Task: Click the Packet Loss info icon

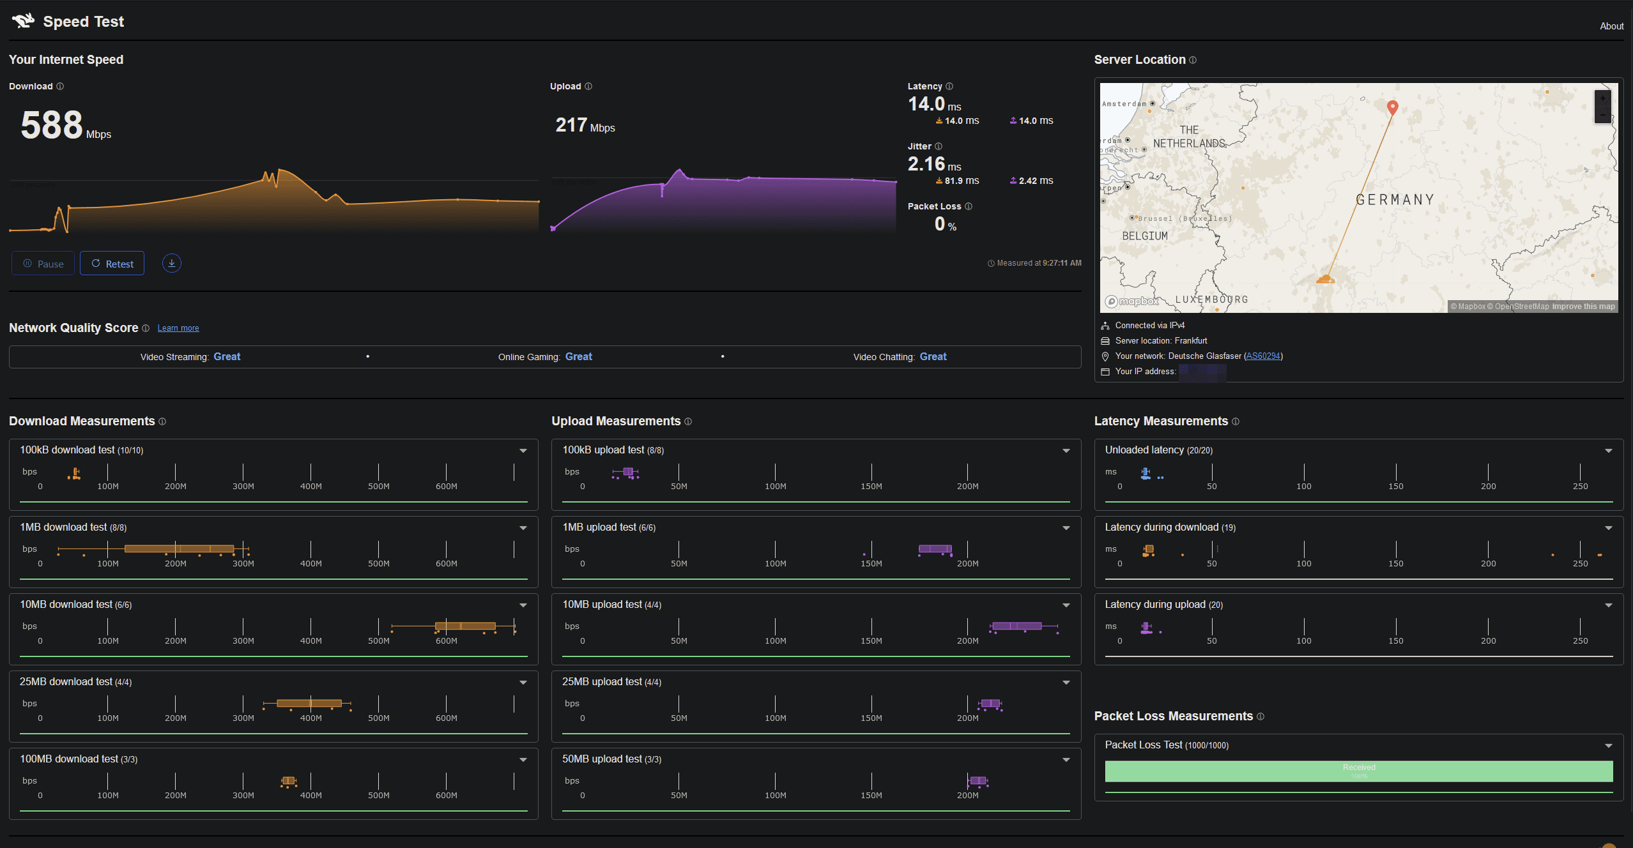Action: (x=969, y=206)
